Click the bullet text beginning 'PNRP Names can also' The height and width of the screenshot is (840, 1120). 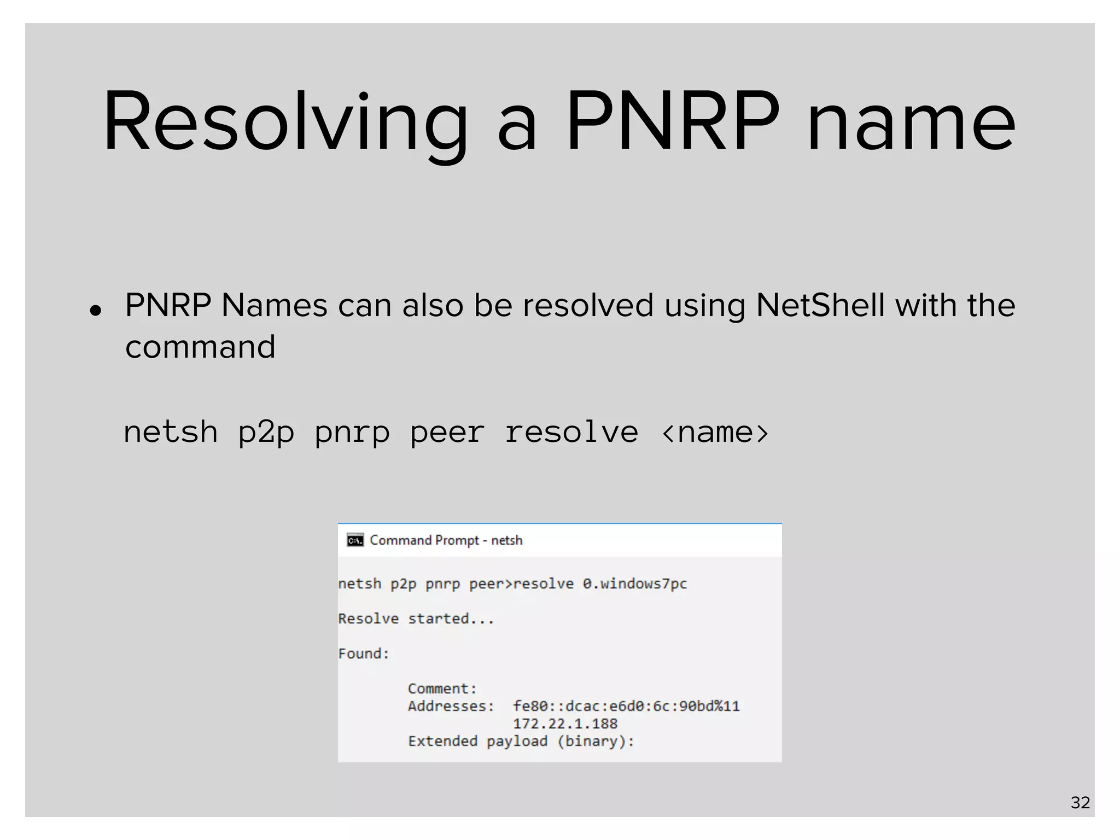pos(570,326)
